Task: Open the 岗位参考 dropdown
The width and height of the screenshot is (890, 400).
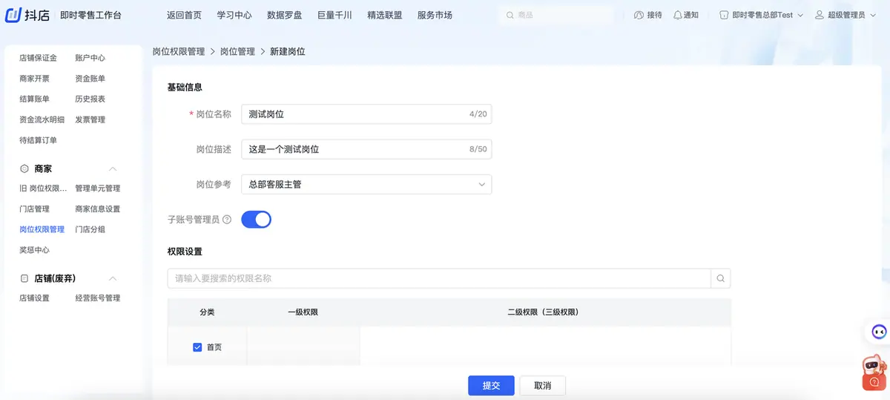Action: coord(366,184)
